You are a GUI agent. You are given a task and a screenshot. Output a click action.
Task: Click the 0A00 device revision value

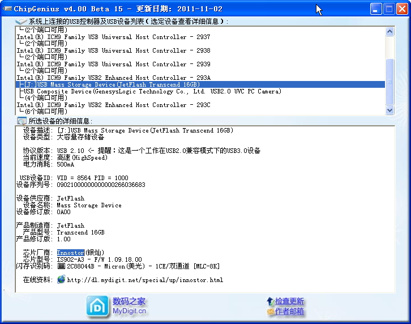64,212
